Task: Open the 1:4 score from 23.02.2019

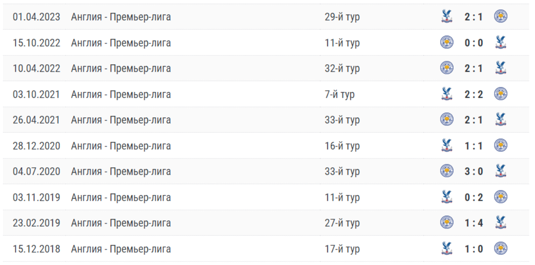Action: [x=474, y=223]
